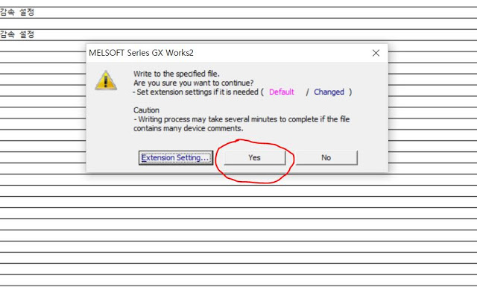Click the pink 'Default' text

[282, 92]
